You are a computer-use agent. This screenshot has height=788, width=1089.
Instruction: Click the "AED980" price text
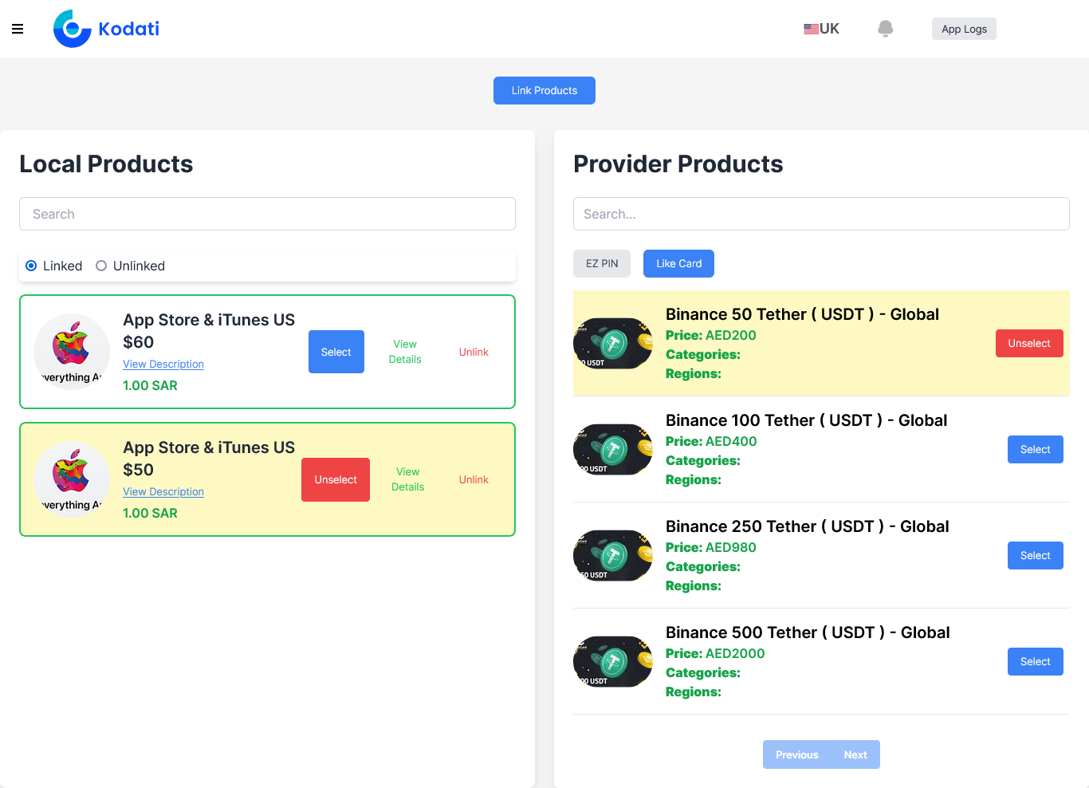click(731, 547)
